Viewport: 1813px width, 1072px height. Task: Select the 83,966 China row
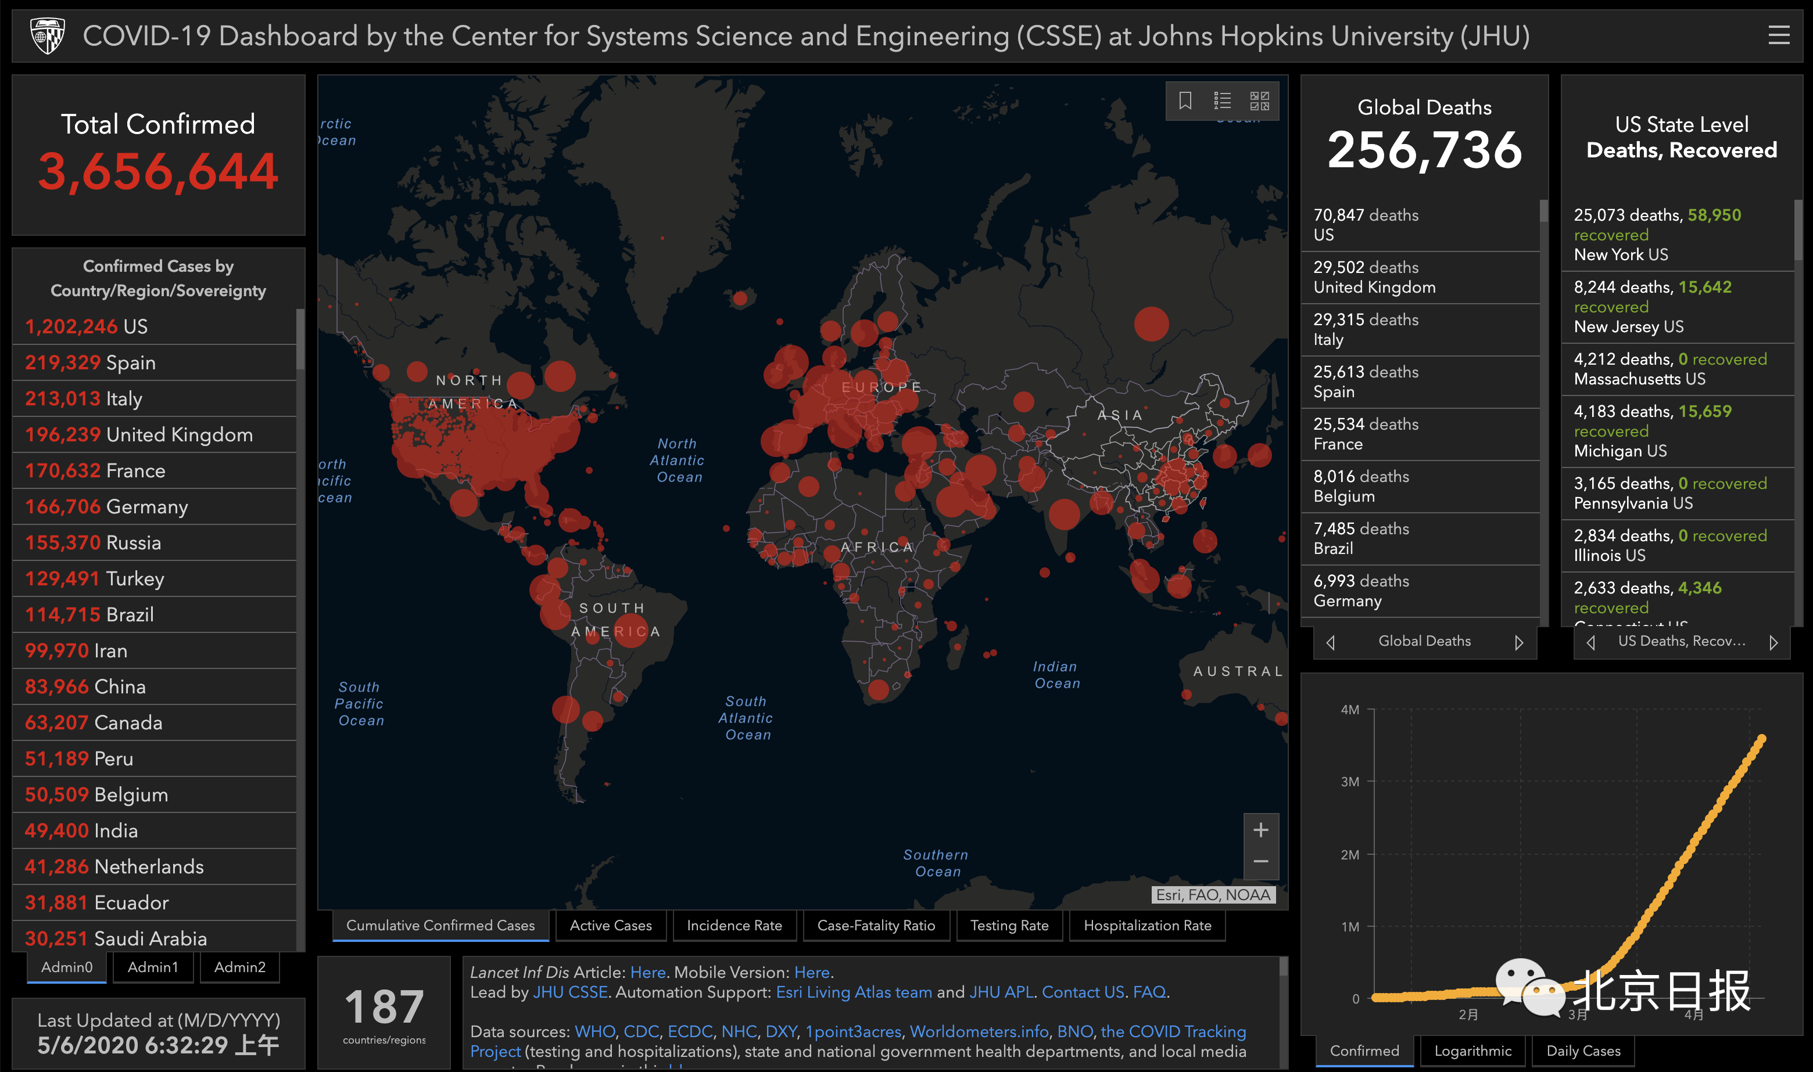[x=155, y=687]
